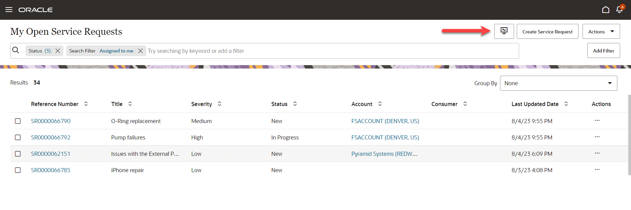Image resolution: width=631 pixels, height=210 pixels.
Task: Open row actions for SR0000066790
Action: point(597,121)
